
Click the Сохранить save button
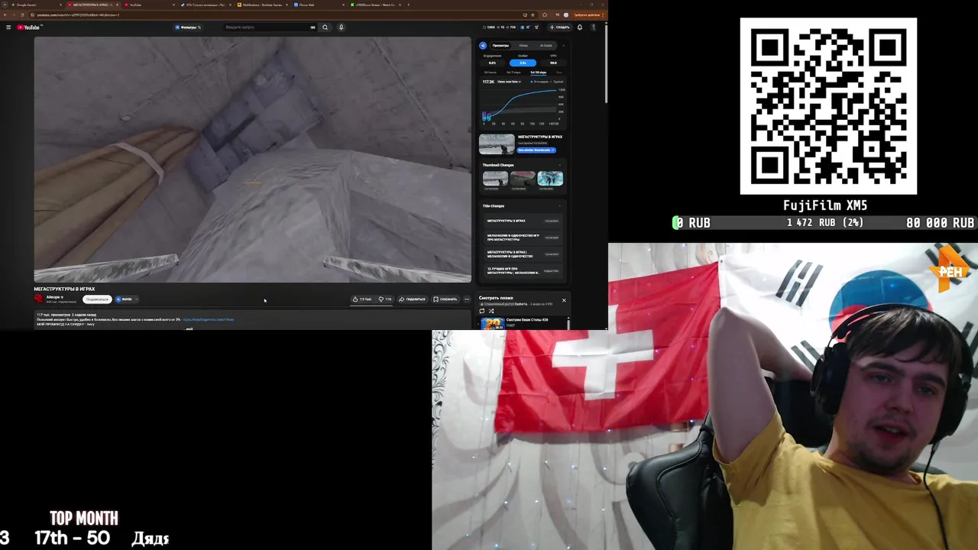point(445,299)
